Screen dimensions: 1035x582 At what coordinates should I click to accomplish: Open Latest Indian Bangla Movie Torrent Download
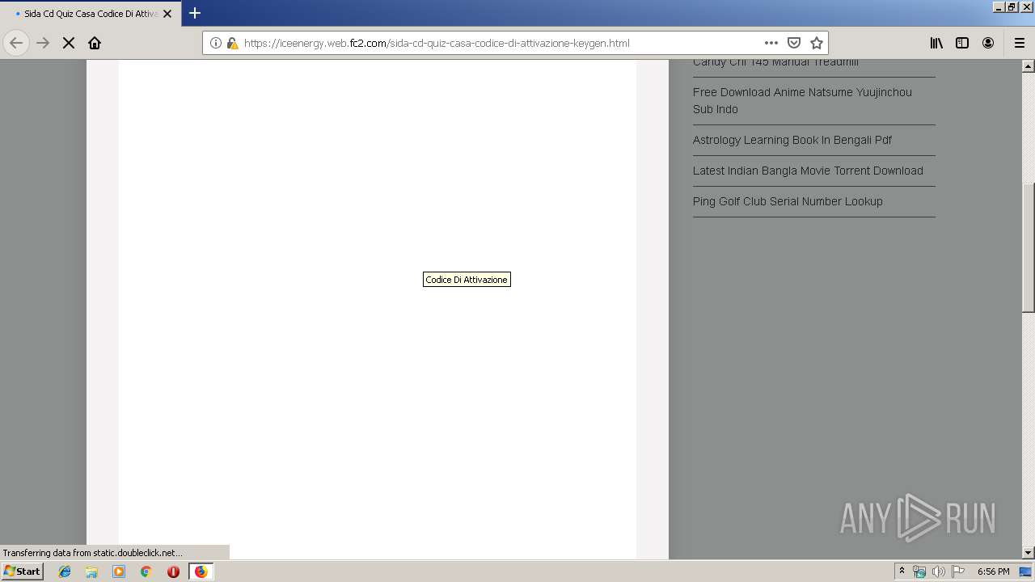tap(808, 171)
